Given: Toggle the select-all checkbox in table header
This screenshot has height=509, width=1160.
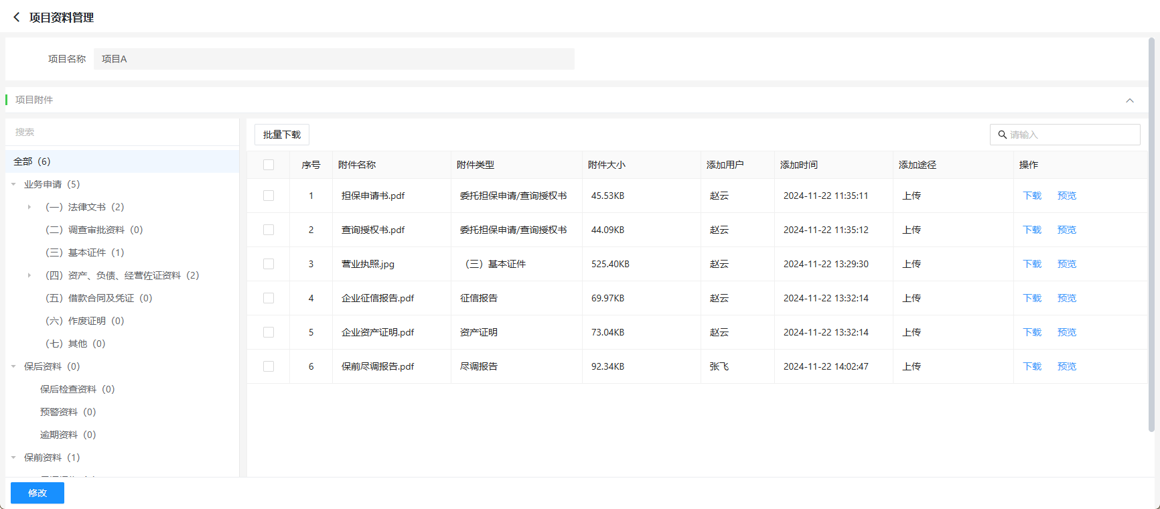Looking at the screenshot, I should 269,165.
